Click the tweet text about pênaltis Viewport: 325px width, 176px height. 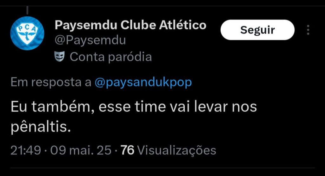(x=134, y=117)
